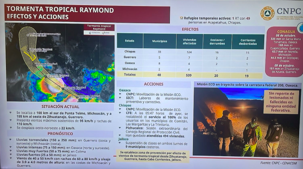
Task: Open the SITUACIÓN ACTUAL heading
Action: pos(60,106)
